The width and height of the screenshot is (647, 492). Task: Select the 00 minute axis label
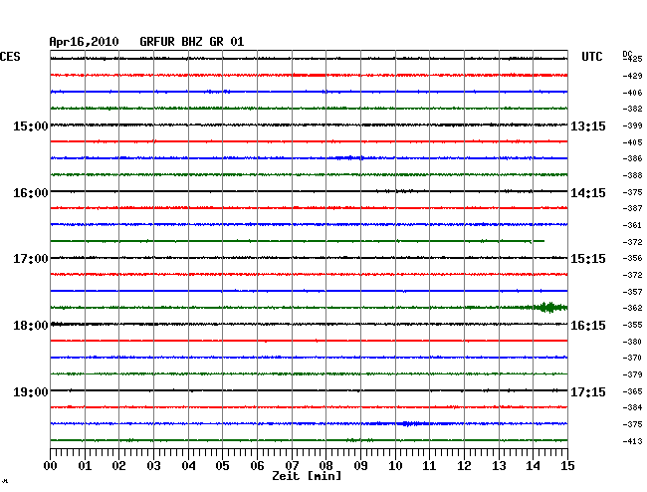point(51,466)
